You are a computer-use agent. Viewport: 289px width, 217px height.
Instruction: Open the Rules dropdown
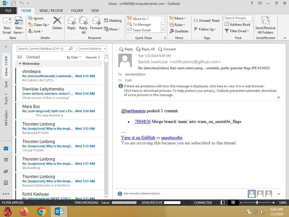[177, 25]
